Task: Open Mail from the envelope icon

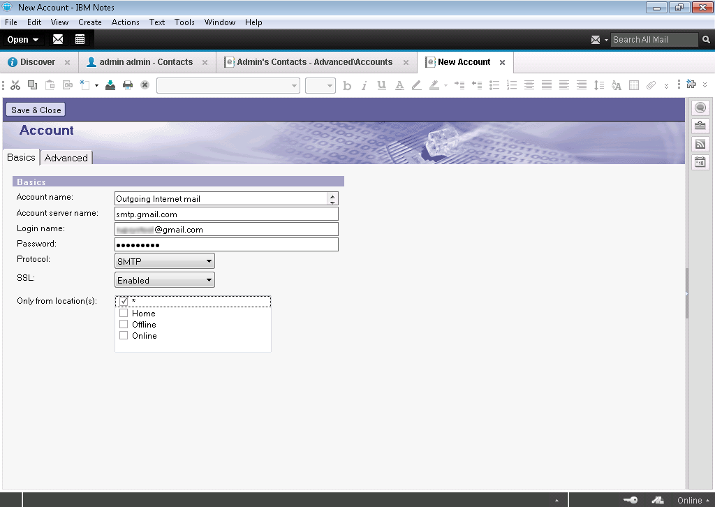Action: point(58,40)
